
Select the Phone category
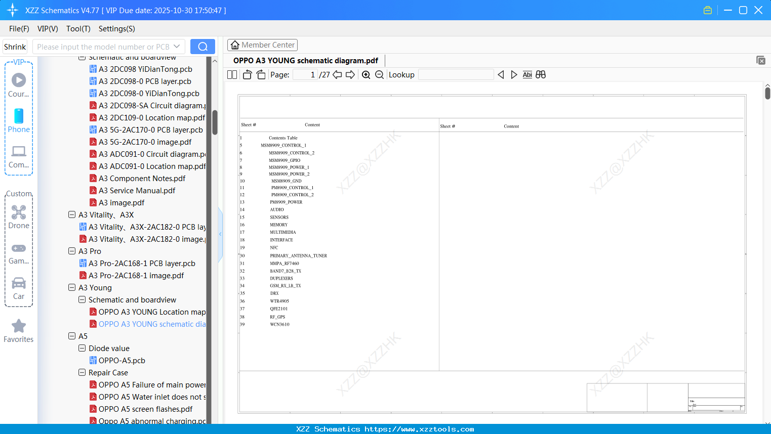pyautogui.click(x=19, y=121)
